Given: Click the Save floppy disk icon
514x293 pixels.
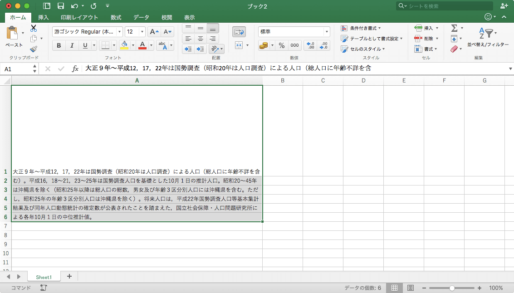Looking at the screenshot, I should (x=61, y=6).
